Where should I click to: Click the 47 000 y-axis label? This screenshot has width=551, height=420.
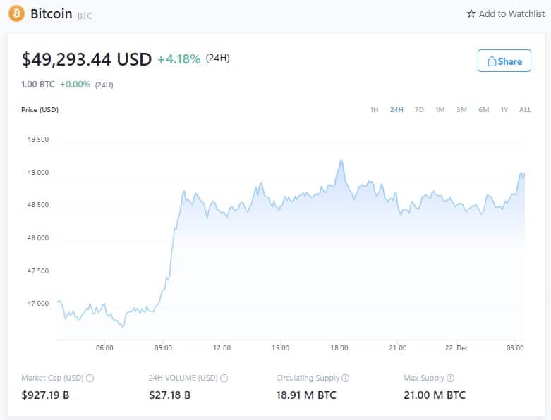38,304
